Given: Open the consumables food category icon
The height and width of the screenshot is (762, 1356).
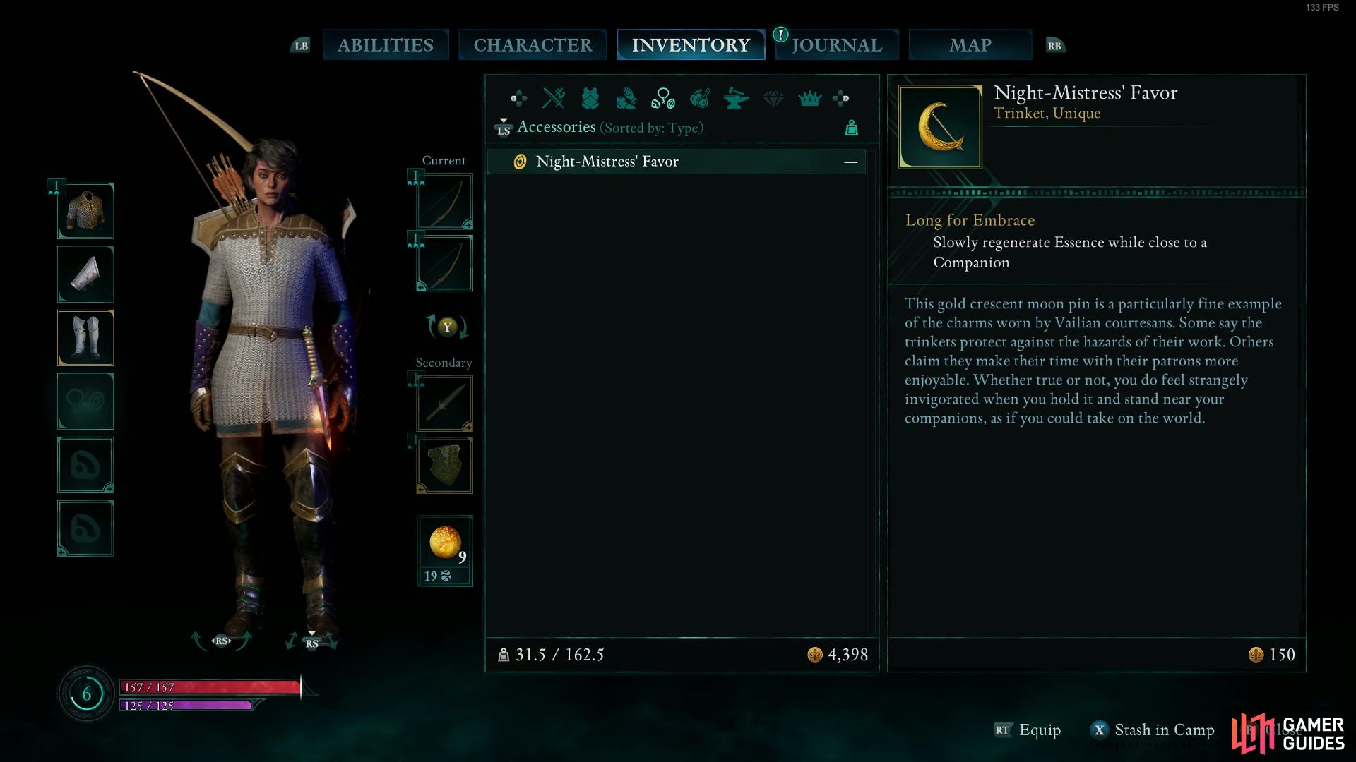Looking at the screenshot, I should pos(700,98).
